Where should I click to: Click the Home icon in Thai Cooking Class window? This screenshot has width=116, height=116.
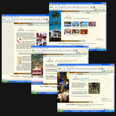(x=17, y=19)
